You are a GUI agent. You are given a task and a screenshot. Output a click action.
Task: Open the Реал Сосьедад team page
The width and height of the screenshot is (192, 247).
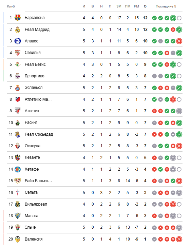click(39, 134)
